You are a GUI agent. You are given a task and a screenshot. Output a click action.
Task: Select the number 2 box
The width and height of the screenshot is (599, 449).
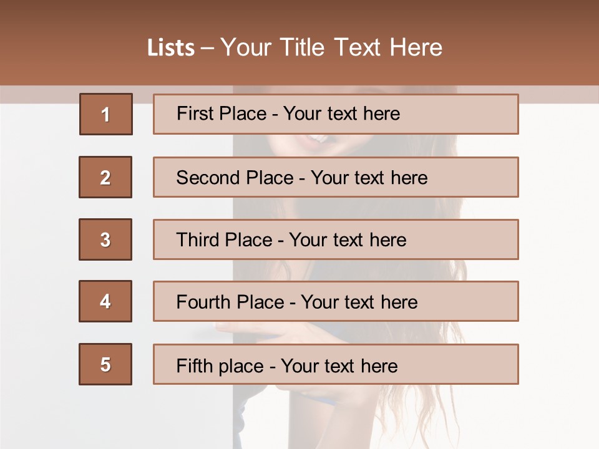[105, 177]
